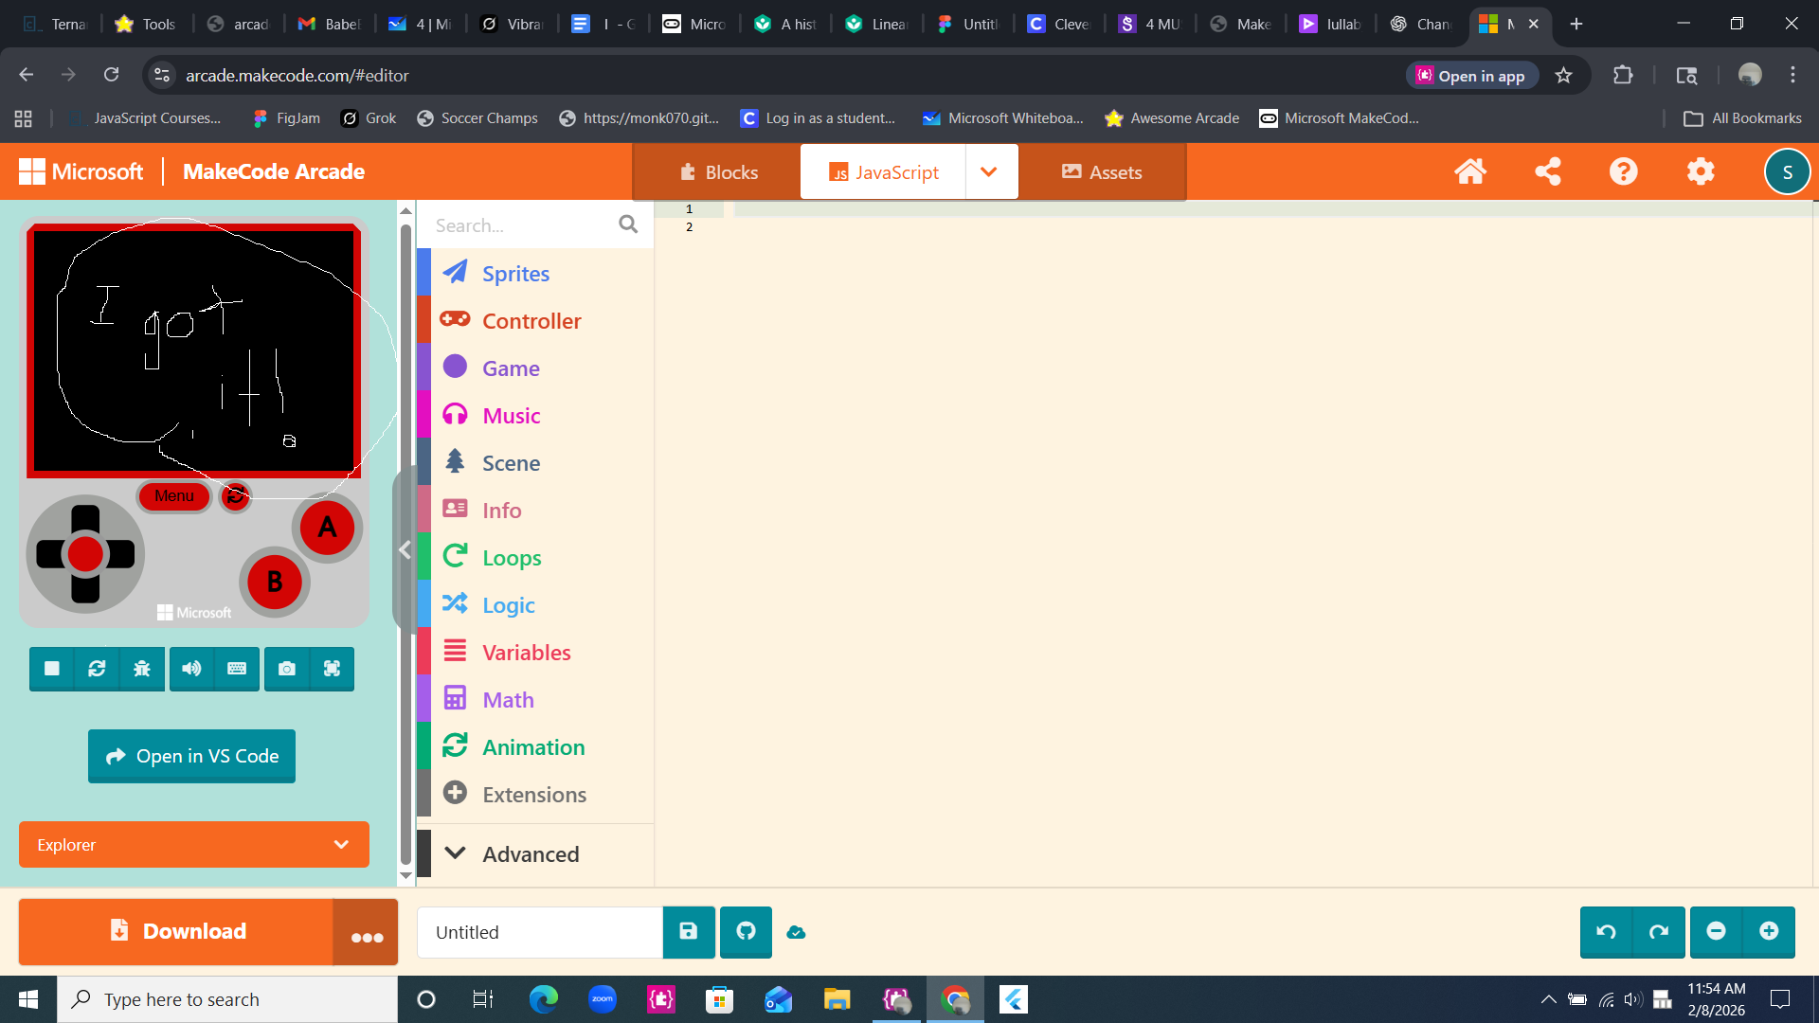
Task: Switch to the Assets tab
Action: tap(1102, 172)
